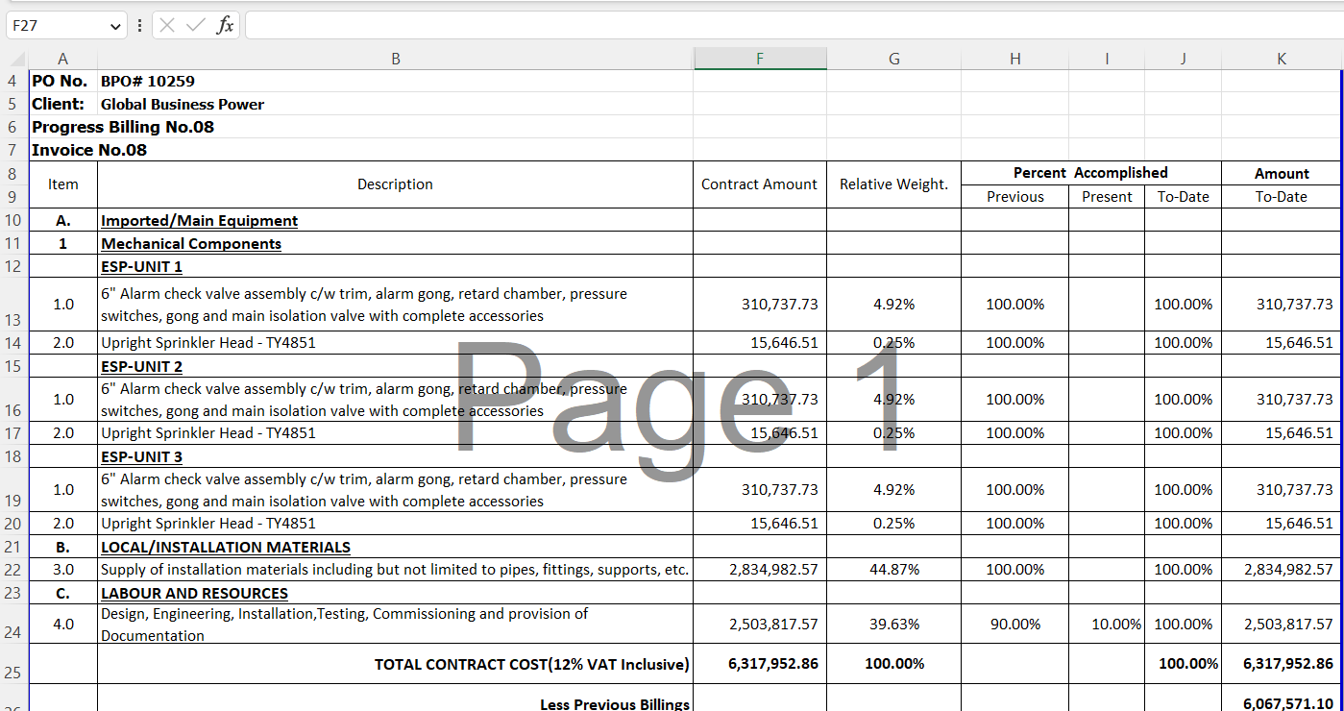
Task: Click the "ESP-UNIT 1" heading cell
Action: click(395, 266)
